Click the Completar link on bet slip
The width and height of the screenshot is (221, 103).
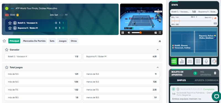click(209, 89)
